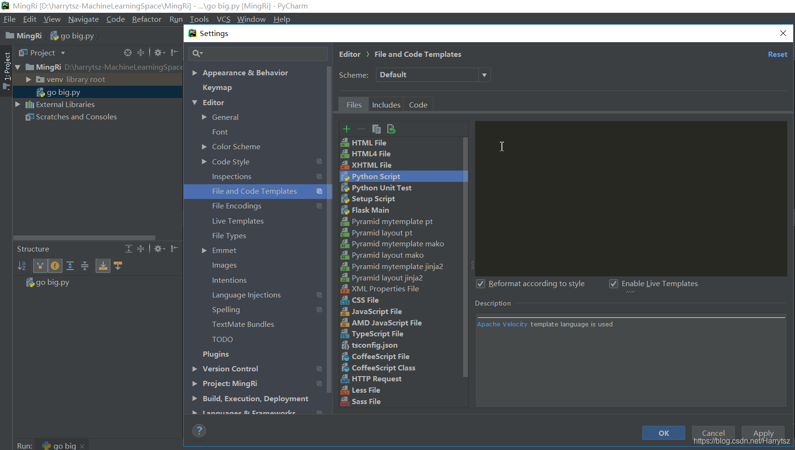This screenshot has width=795, height=450.
Task: Open the Apache Velocity link
Action: [502, 324]
